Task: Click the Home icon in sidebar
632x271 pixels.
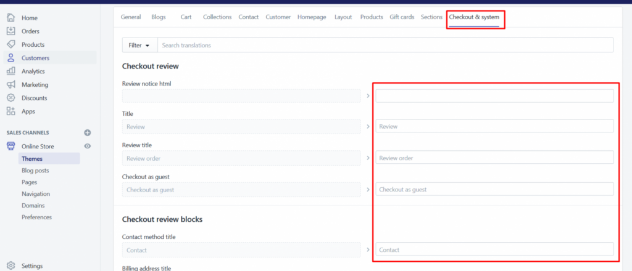Action: pos(10,18)
